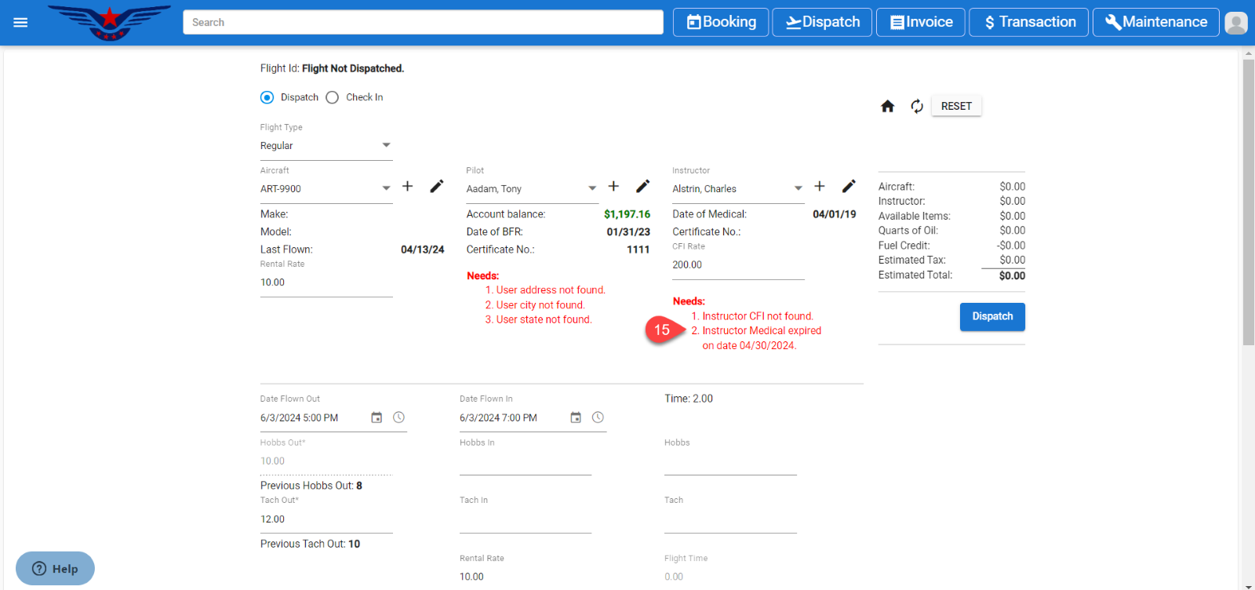Add a new aircraft with plus icon

coord(407,186)
